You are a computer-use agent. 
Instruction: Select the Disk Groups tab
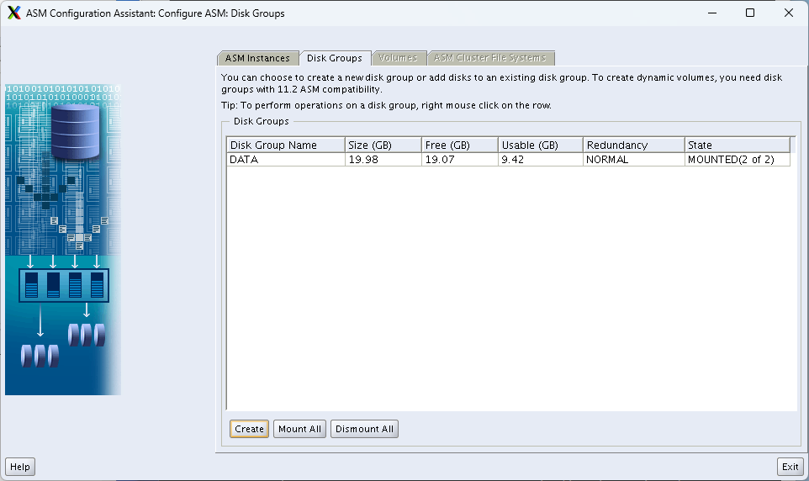[x=335, y=58]
